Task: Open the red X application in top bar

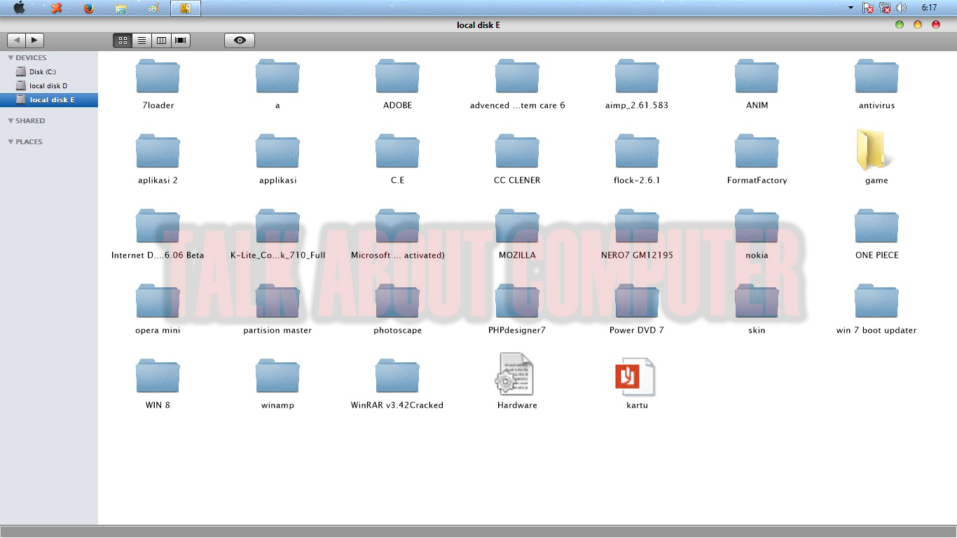Action: tap(57, 8)
